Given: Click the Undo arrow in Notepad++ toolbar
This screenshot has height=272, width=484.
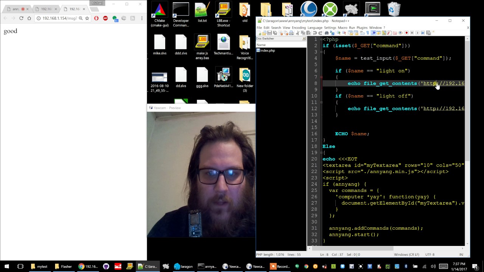Looking at the screenshot, I should click(x=315, y=33).
